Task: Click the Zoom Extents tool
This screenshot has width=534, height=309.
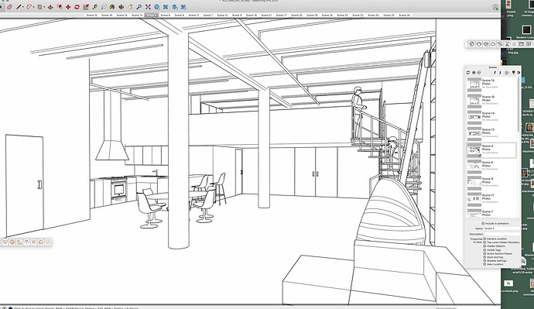Action: [x=148, y=7]
